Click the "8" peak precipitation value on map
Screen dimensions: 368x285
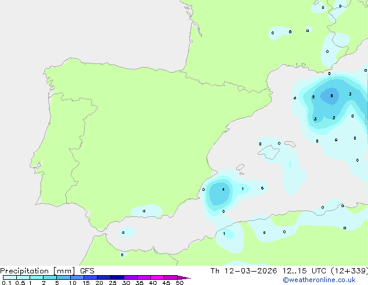click(x=331, y=96)
